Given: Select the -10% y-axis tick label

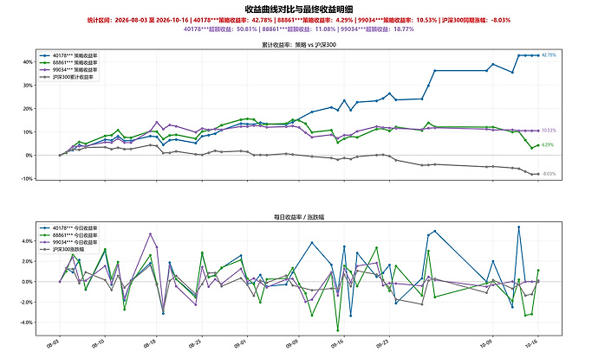Looking at the screenshot, I should click(x=27, y=179).
